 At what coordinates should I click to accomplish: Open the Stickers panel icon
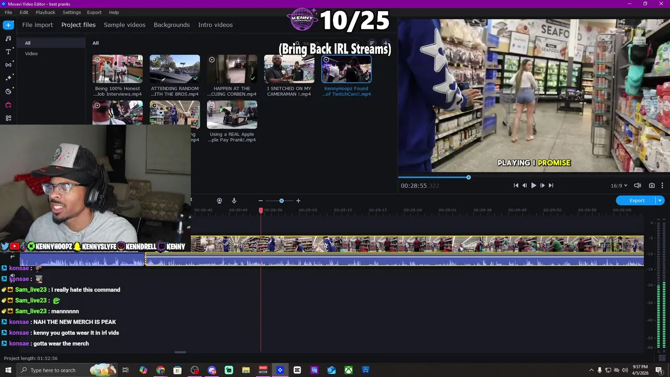tap(8, 92)
